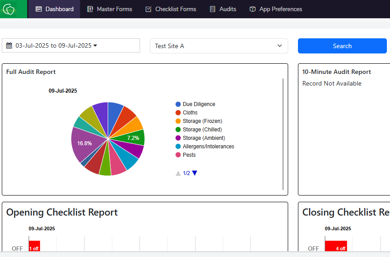
Task: Expand the Test Site A selector
Action: click(219, 46)
